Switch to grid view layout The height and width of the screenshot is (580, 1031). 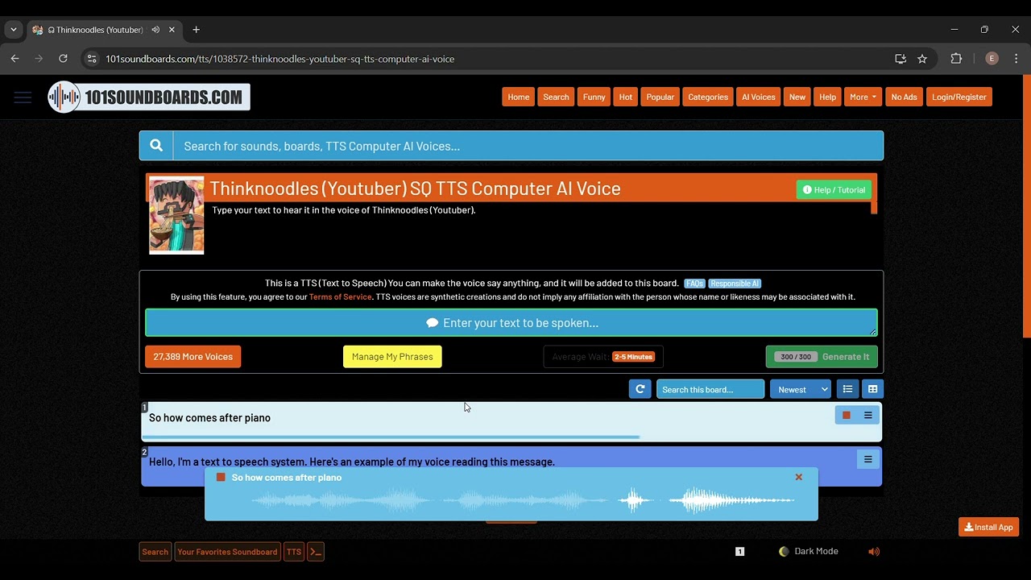[872, 389]
